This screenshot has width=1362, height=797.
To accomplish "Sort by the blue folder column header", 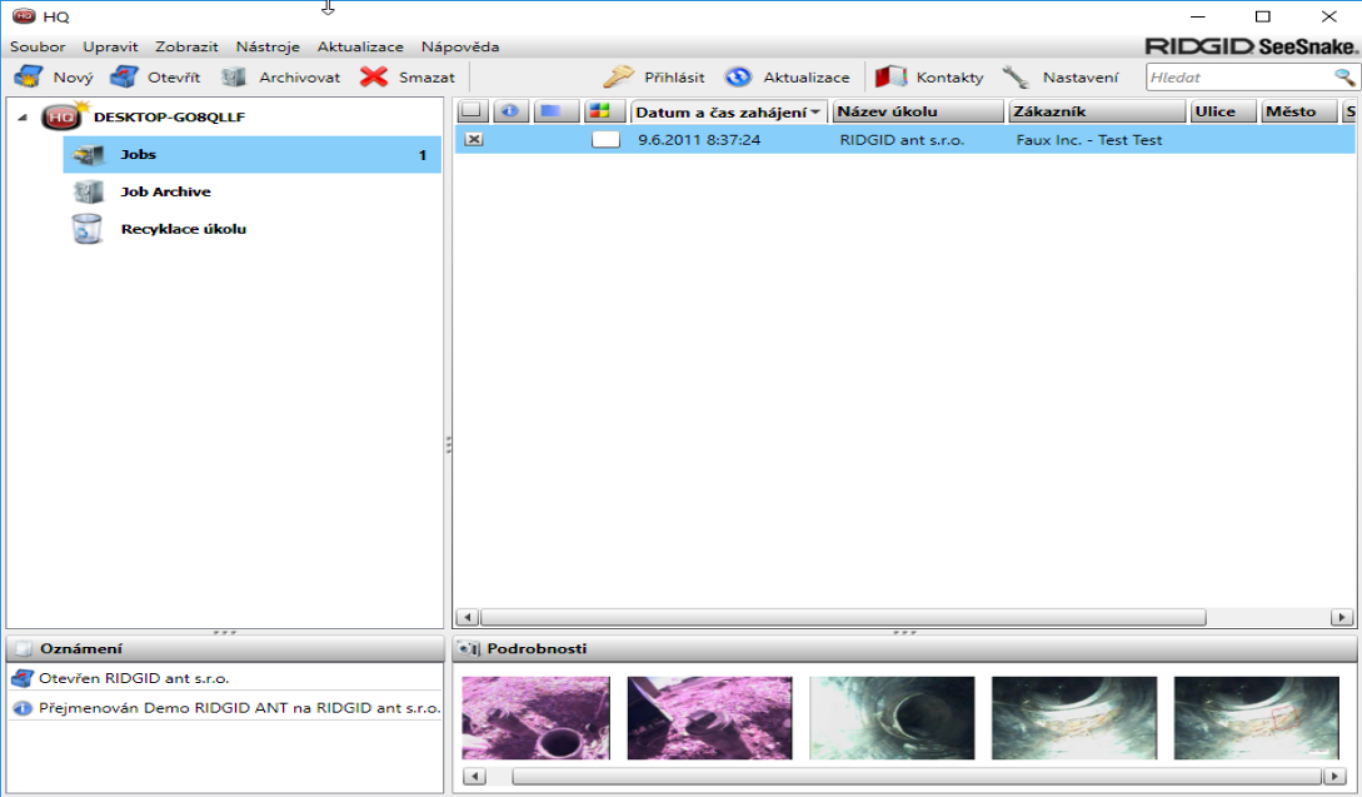I will [557, 111].
